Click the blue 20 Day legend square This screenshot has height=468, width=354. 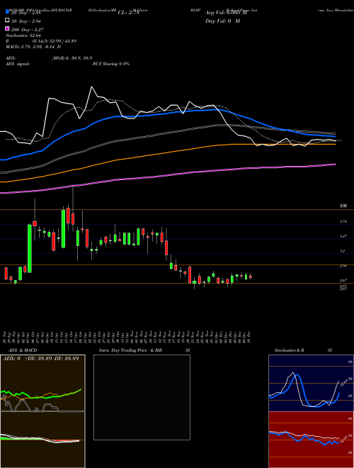(x=7, y=11)
